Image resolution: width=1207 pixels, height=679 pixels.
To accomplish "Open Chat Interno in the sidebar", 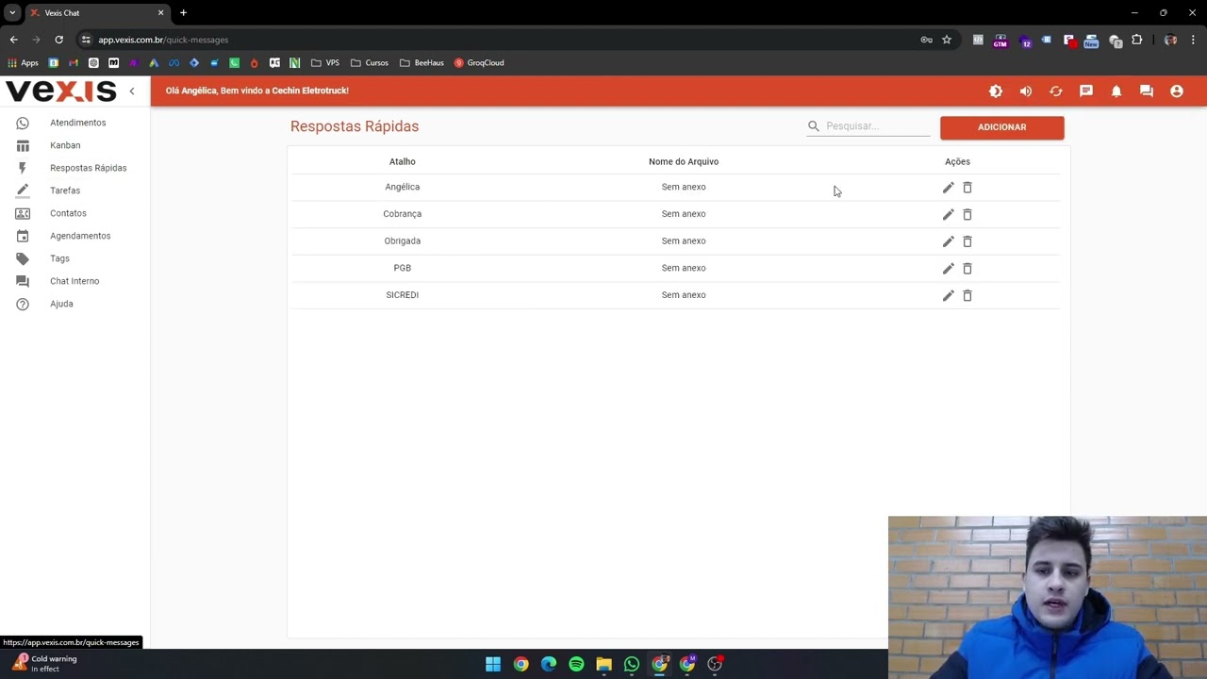I will click(74, 281).
